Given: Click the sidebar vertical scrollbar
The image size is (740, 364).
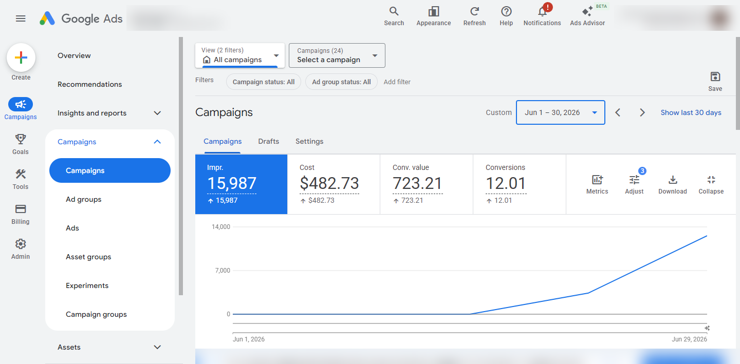Looking at the screenshot, I should click(x=180, y=166).
